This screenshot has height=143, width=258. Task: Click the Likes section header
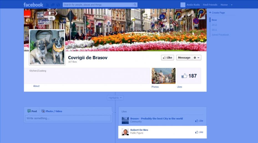click(124, 111)
